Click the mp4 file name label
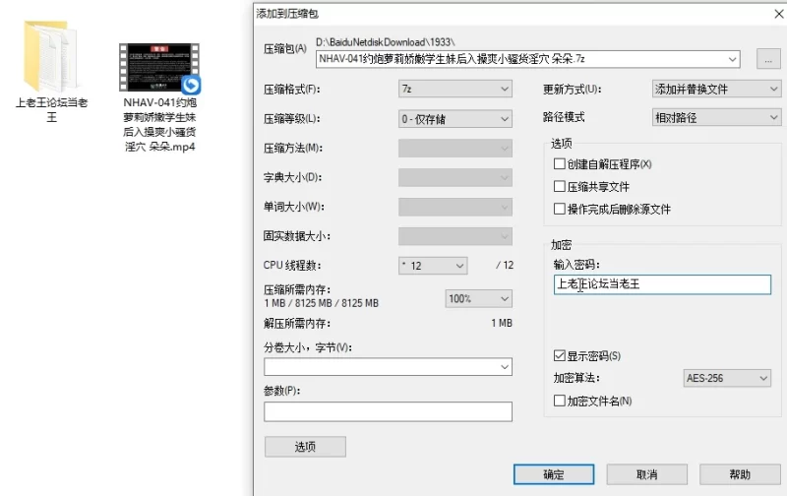The height and width of the screenshot is (496, 787). (159, 125)
